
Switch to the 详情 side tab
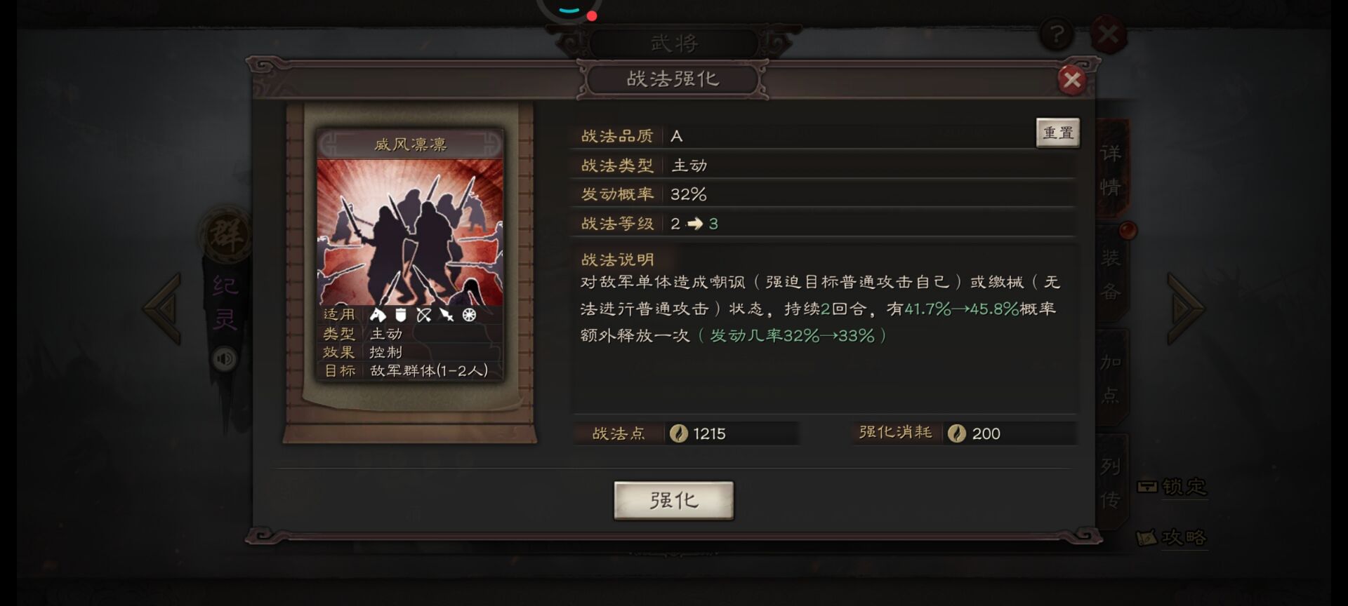coord(1111,170)
